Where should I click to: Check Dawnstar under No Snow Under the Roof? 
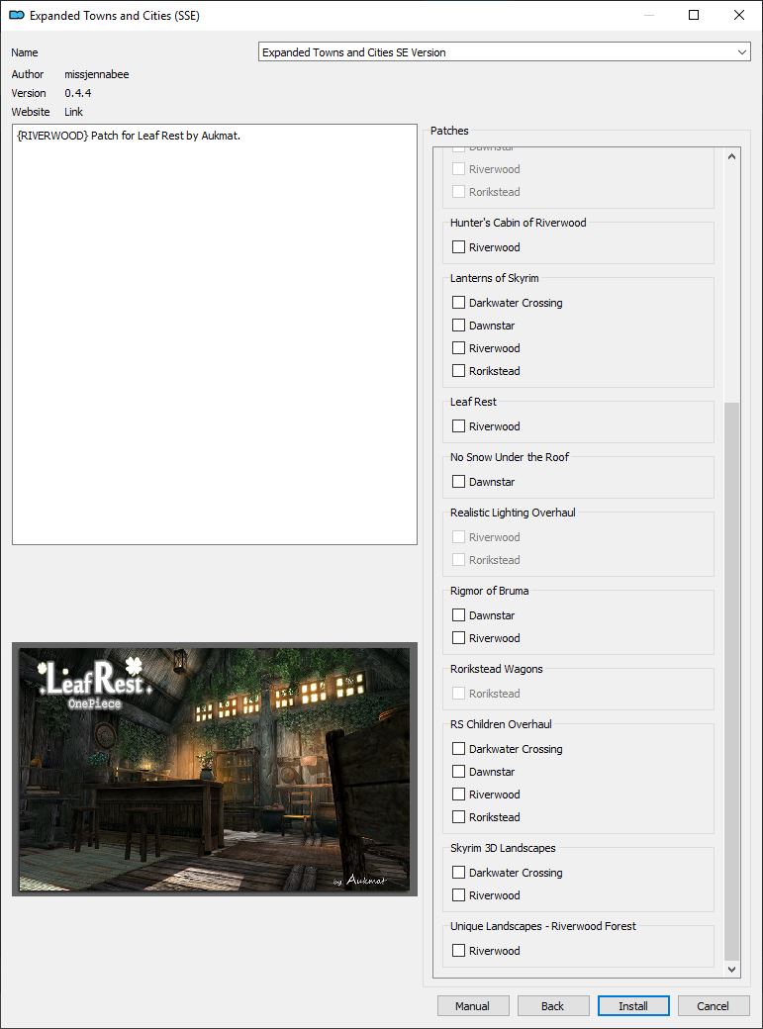coord(459,482)
